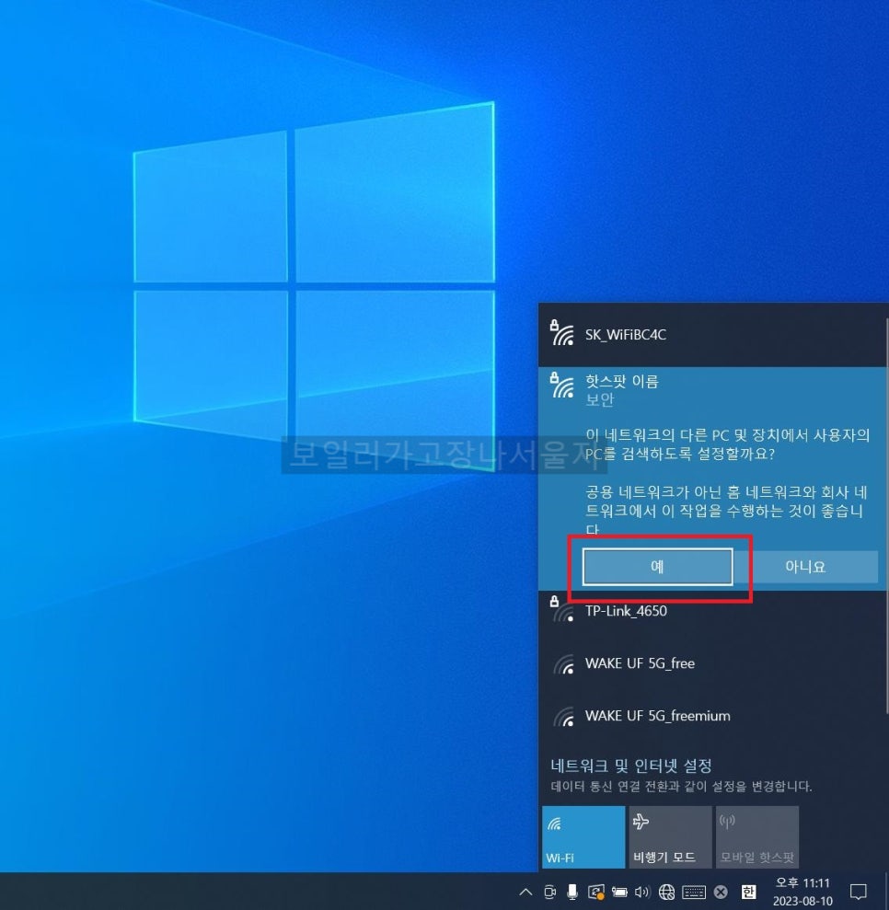889x910 pixels.
Task: Click the 예 (Yes) button
Action: coord(657,567)
